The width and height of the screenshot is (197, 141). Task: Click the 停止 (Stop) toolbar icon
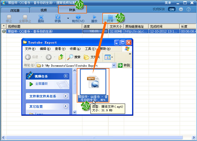9,17
